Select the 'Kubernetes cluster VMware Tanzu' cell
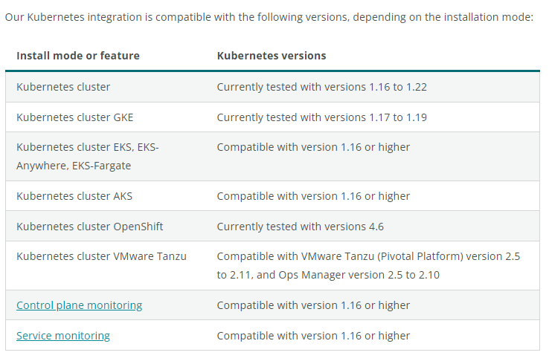Viewport: 549px width, 361px height. tap(101, 256)
